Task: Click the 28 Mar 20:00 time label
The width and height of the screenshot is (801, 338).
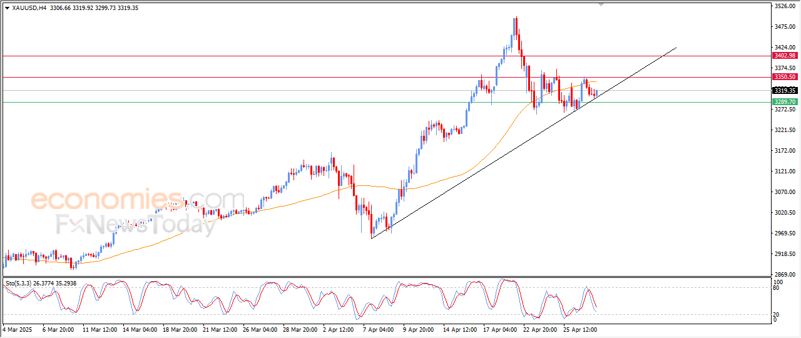Action: tap(300, 329)
